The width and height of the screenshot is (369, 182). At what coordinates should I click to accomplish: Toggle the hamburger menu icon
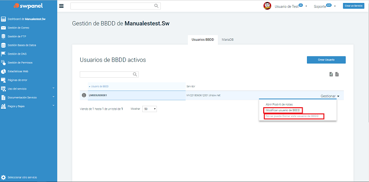(x=61, y=6)
